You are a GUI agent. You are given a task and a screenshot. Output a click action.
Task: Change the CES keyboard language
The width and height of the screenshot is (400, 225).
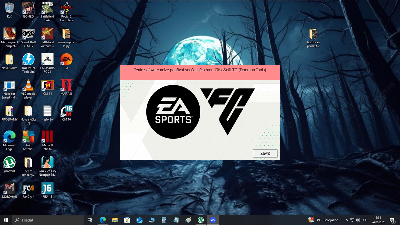click(366, 220)
